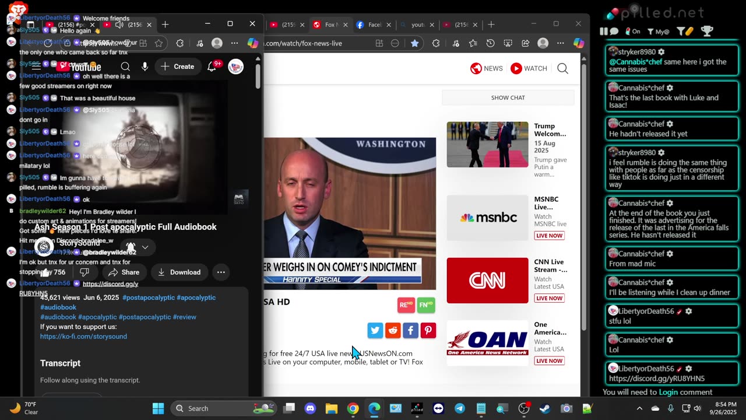Open profile icon in Fox News window
This screenshot has width=746, height=420.
click(543, 43)
